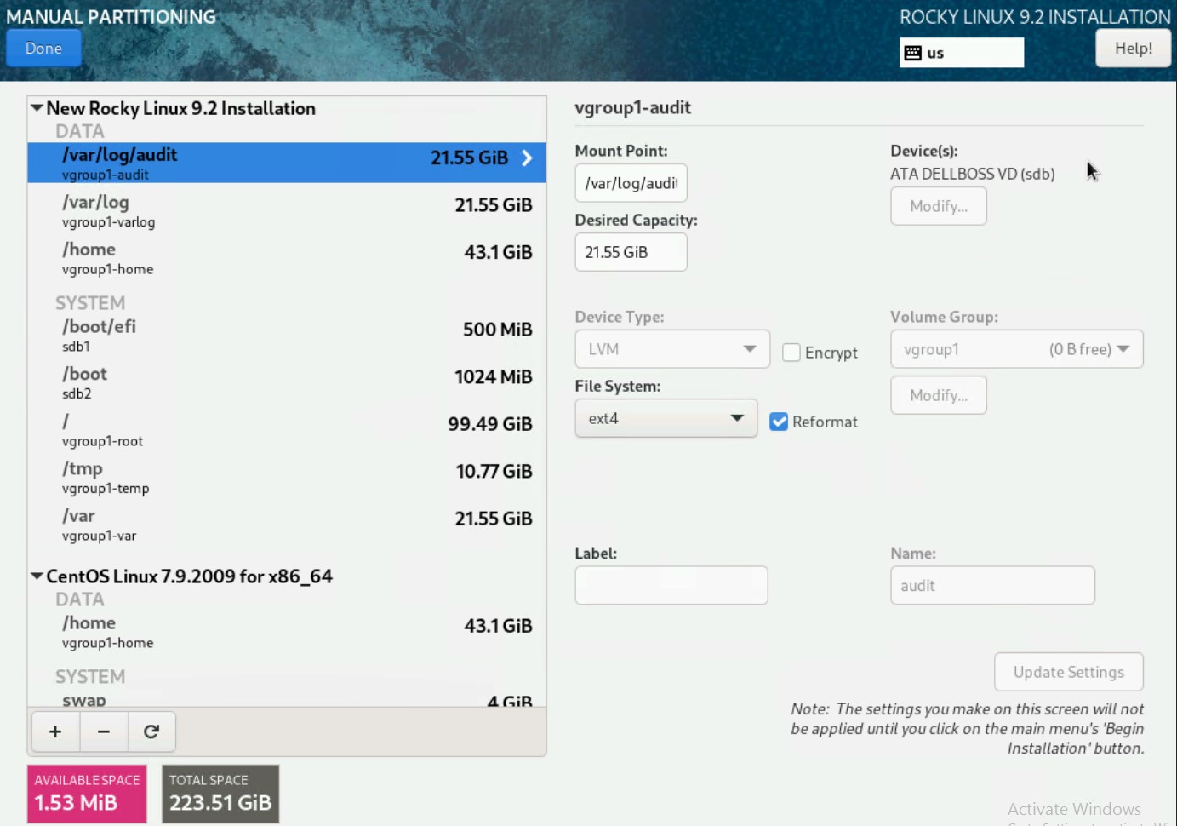Screen dimensions: 1177x826
Task: Collapse New Rocky Linux 9.2 Installation section
Action: [37, 108]
